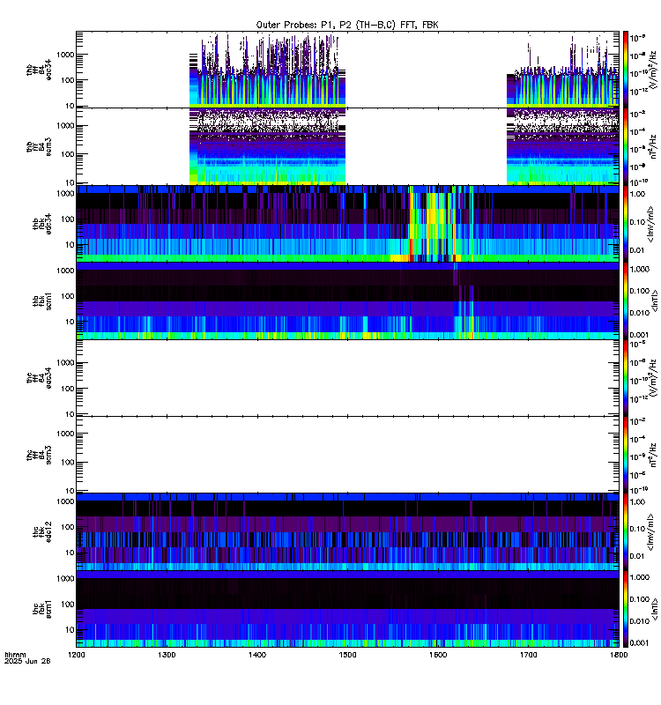Select the 'thb fff 64 scm3' panel label

coord(39,147)
